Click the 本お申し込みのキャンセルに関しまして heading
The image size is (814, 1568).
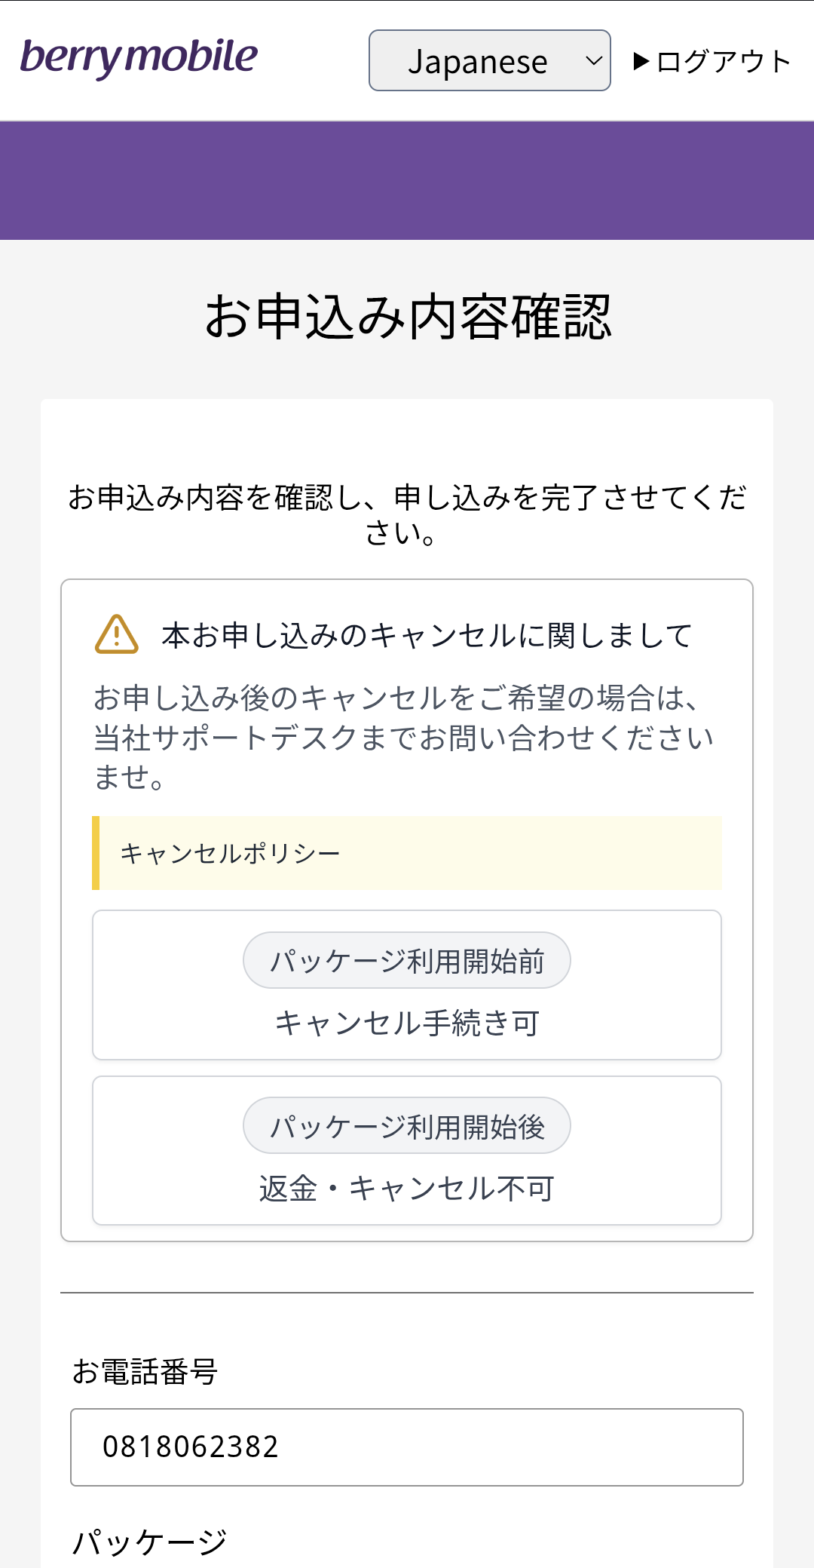tap(427, 636)
